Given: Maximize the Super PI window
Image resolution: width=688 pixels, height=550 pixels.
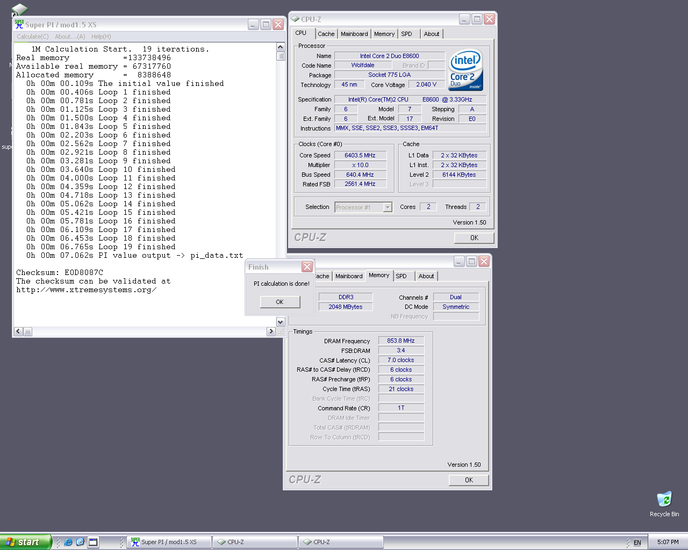Looking at the screenshot, I should point(266,24).
